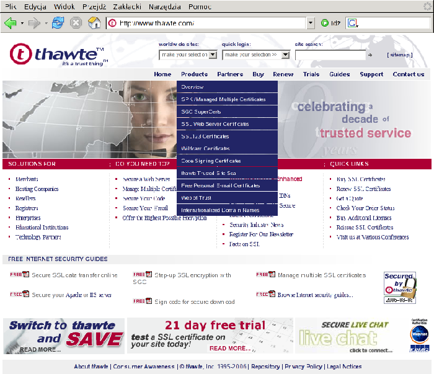Select Internationalized Domain Names entry
This screenshot has height=374, width=434.
point(227,210)
